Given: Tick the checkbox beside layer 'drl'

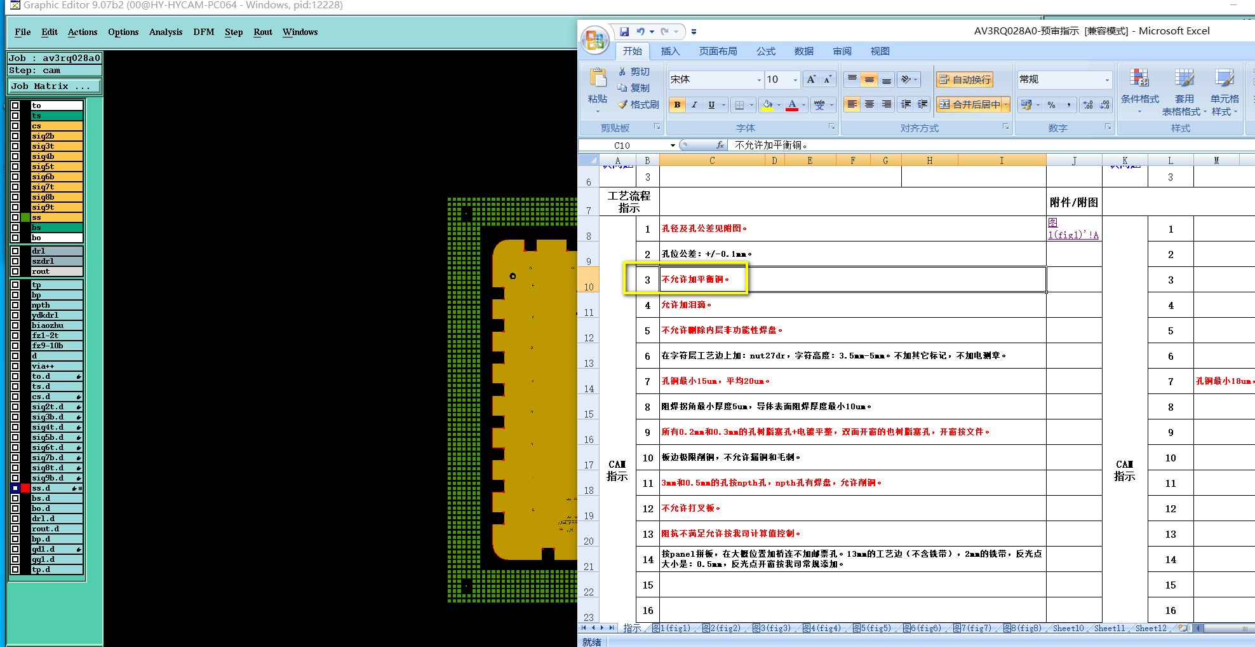Looking at the screenshot, I should point(15,251).
